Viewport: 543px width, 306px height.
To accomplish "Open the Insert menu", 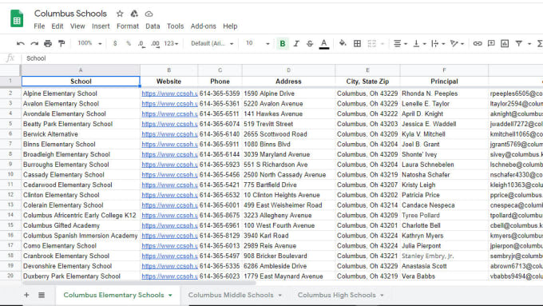I will [x=101, y=26].
